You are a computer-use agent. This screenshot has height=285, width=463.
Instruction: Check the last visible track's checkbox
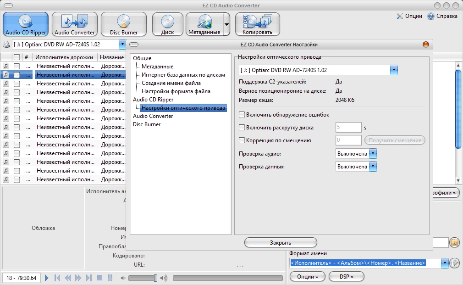[x=17, y=179]
